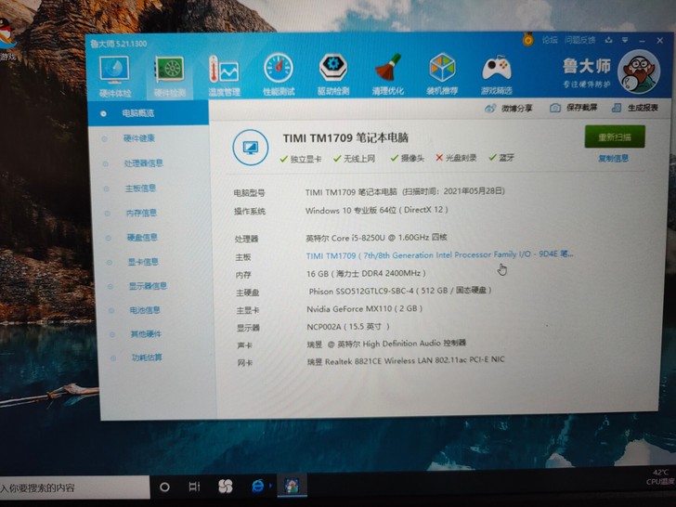
Task: Click the Realtek 8821CE Wireless LAN value
Action: (406, 360)
